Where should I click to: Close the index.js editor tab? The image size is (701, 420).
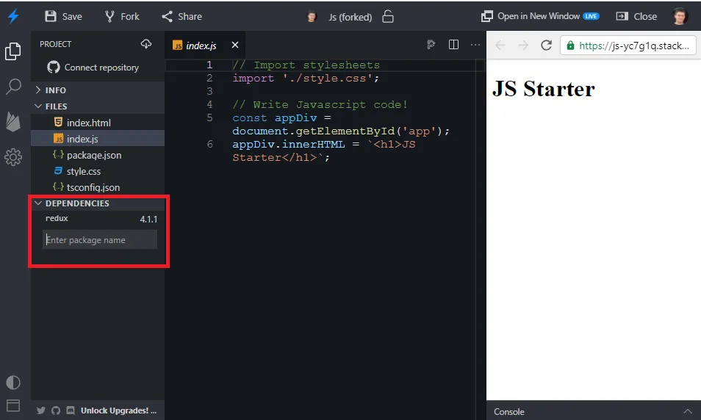235,45
